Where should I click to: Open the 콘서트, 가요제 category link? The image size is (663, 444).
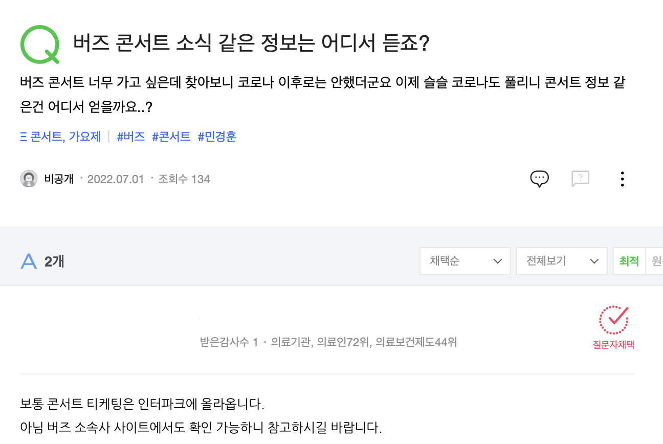click(65, 137)
